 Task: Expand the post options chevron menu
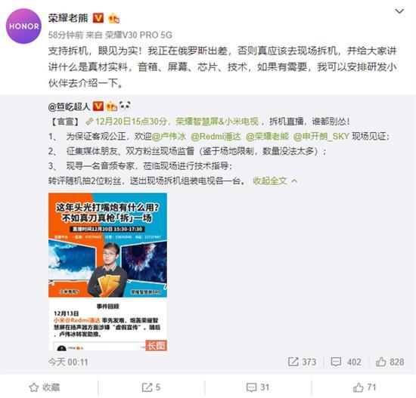[x=399, y=11]
